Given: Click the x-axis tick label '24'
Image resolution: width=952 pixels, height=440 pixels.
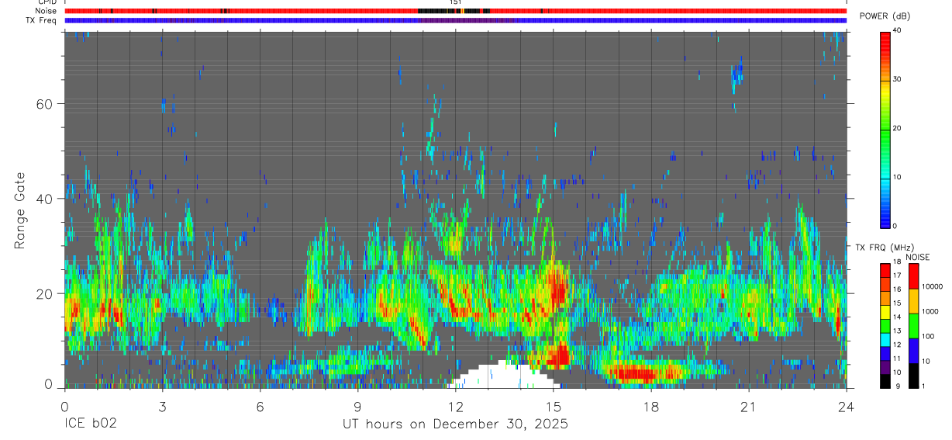Looking at the screenshot, I should coord(846,407).
